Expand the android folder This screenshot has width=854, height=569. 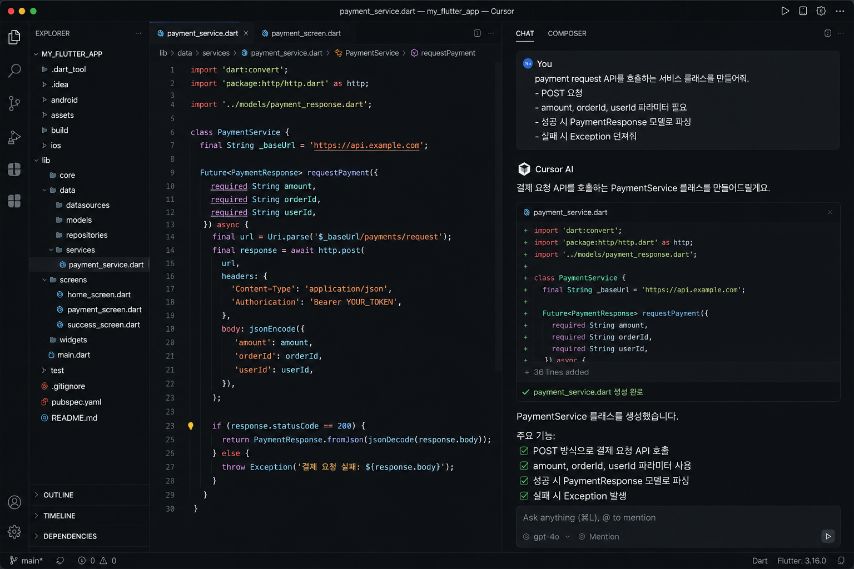44,100
